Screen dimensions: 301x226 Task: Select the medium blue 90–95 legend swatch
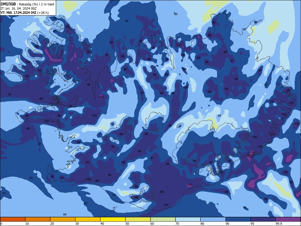238,219
